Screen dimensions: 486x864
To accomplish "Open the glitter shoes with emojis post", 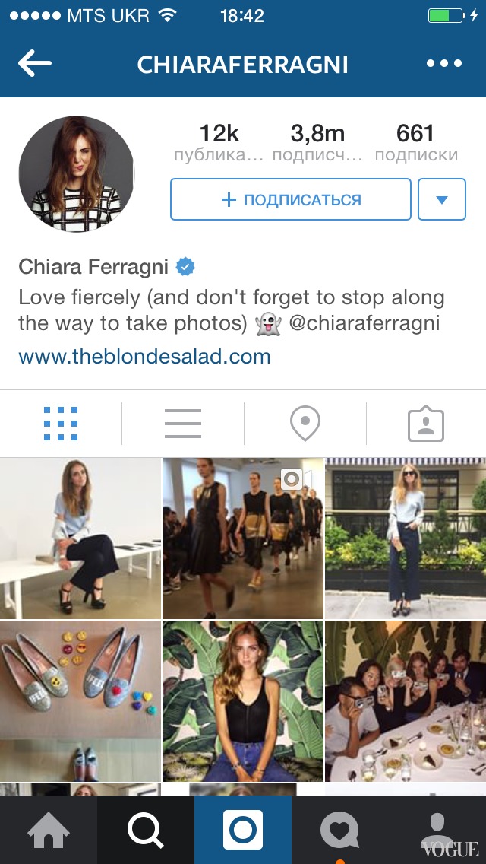I will coord(80,701).
